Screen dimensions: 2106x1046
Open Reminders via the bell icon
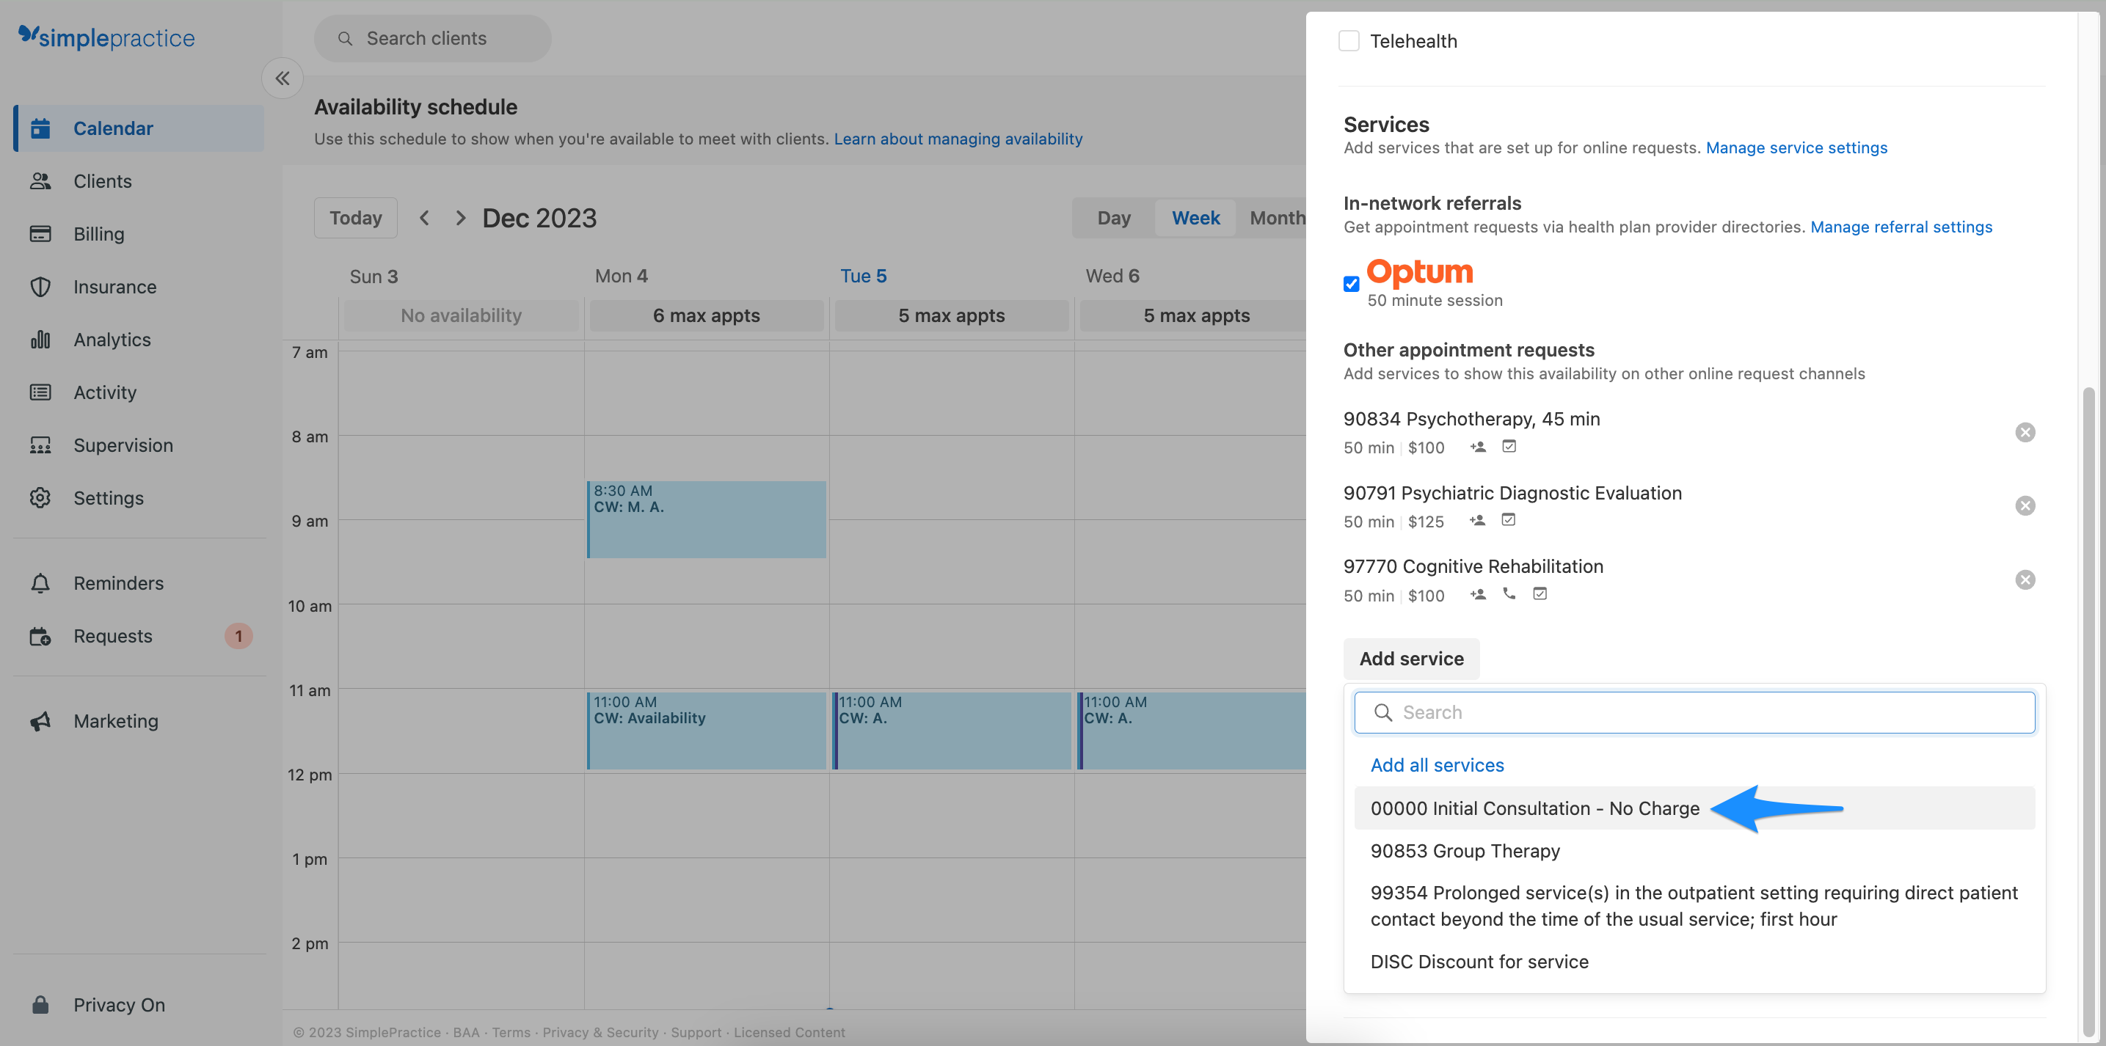pyautogui.click(x=41, y=582)
